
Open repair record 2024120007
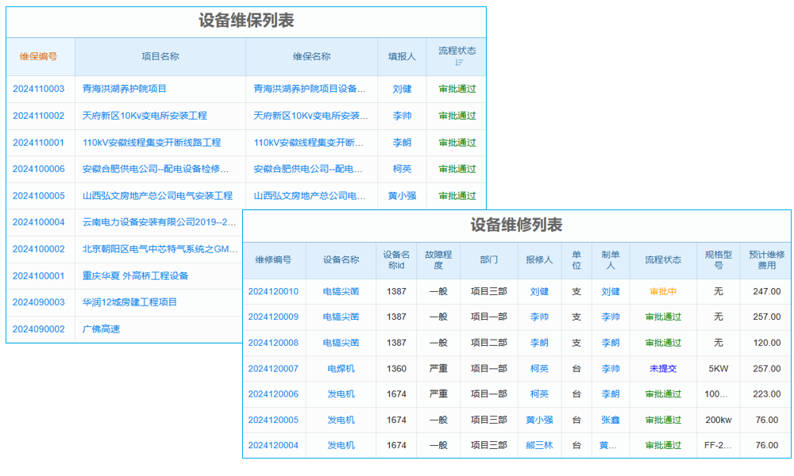coord(275,369)
